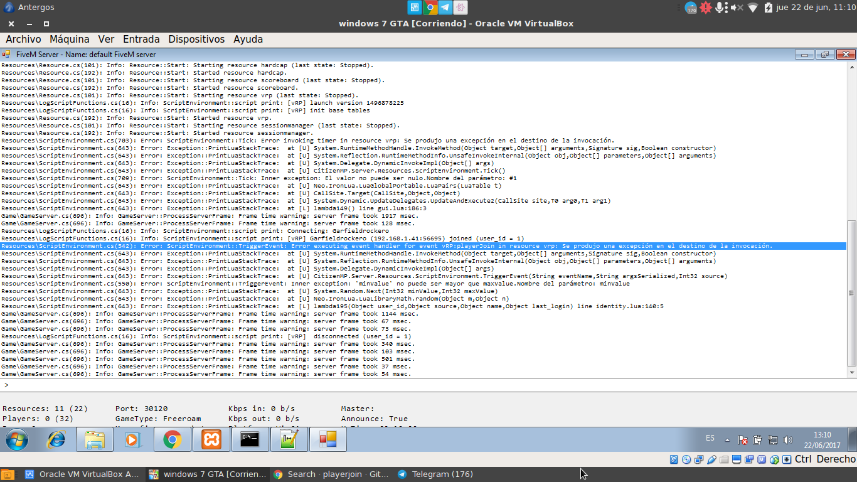
Task: Click the Windows Show desktop button
Action: [853, 440]
